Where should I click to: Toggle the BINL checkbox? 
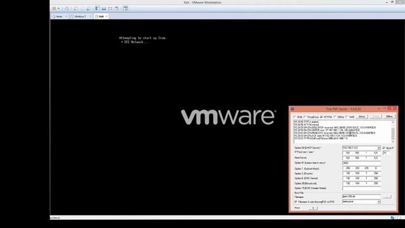pyautogui.click(x=295, y=117)
